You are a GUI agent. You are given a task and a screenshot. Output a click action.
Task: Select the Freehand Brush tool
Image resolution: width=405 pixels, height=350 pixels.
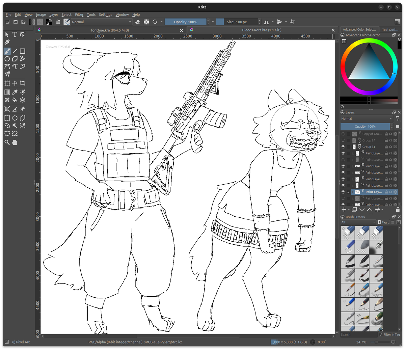7,51
